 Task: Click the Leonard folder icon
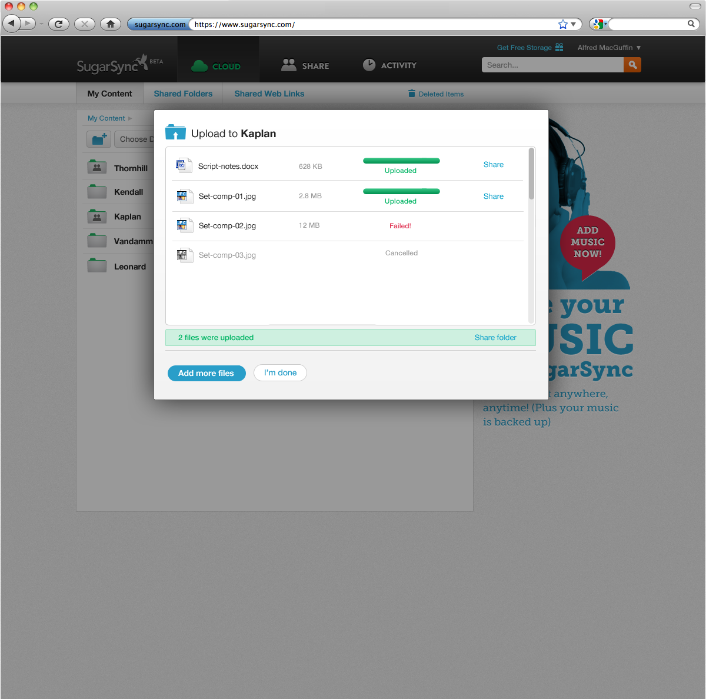[97, 266]
